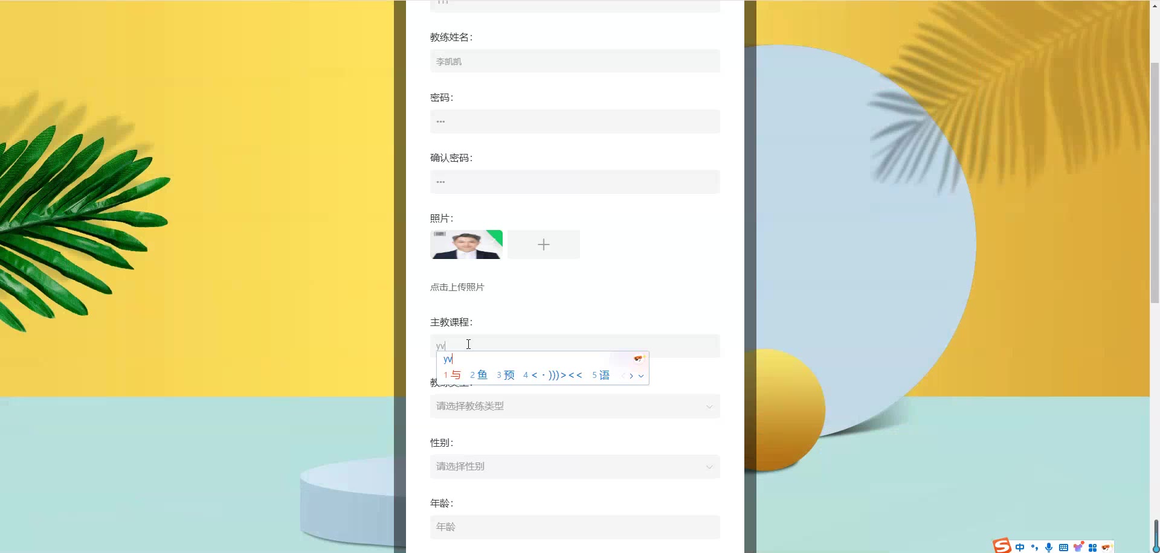Click the 密码 password field
1160x553 pixels.
[x=575, y=121]
